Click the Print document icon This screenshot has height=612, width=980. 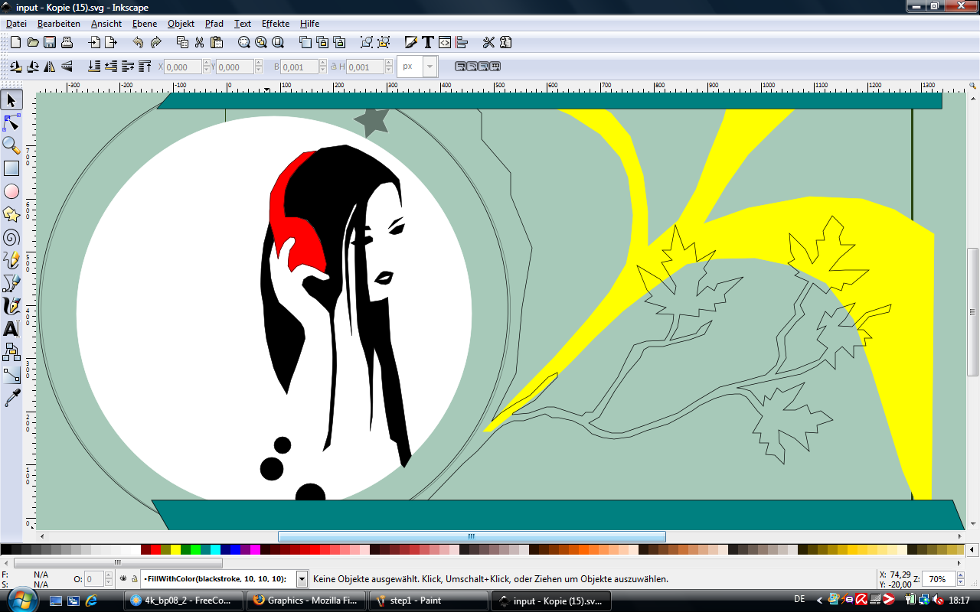(67, 42)
